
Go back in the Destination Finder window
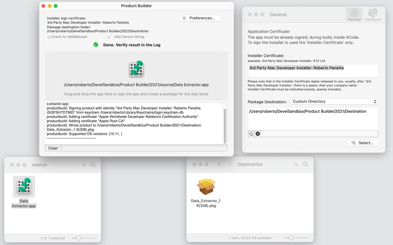pyautogui.click(x=219, y=164)
